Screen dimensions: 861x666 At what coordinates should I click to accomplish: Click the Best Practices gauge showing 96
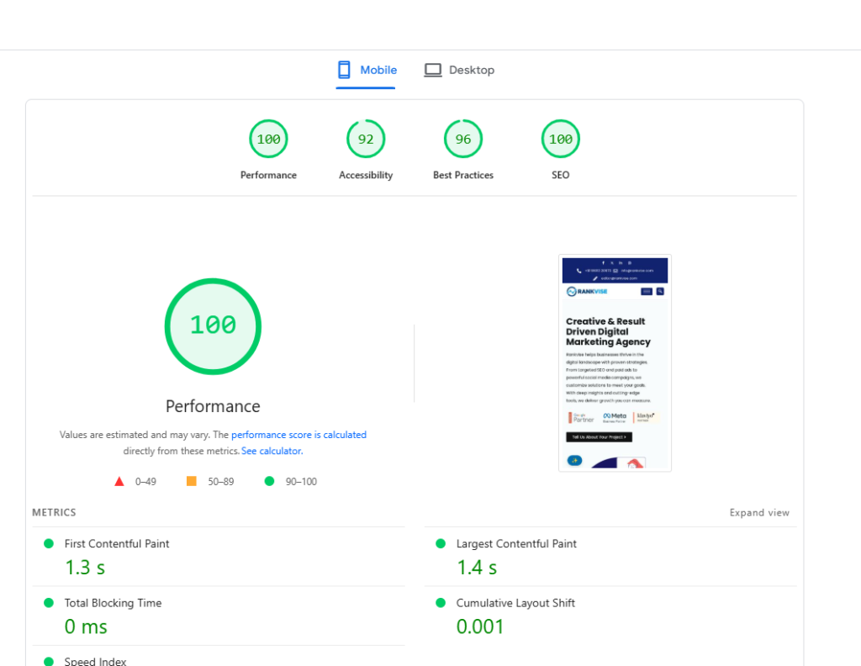pyautogui.click(x=463, y=138)
